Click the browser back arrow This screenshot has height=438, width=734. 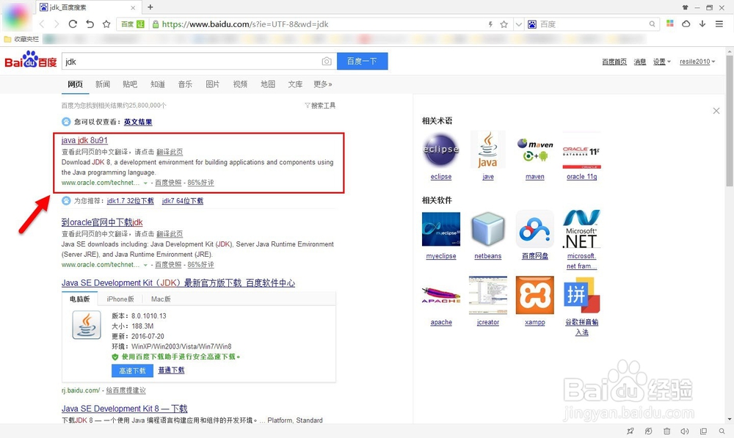pos(42,24)
